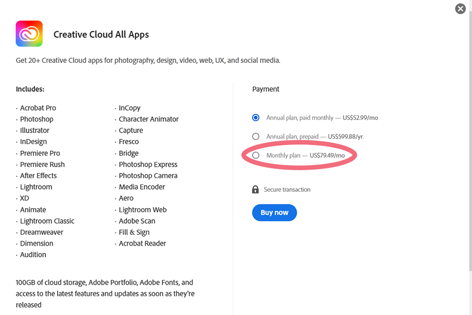The height and width of the screenshot is (315, 472).
Task: Click Photoshop in the Includes list
Action: [37, 119]
